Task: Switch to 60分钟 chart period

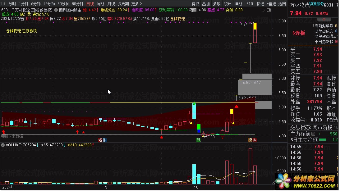Action: (x=78, y=4)
